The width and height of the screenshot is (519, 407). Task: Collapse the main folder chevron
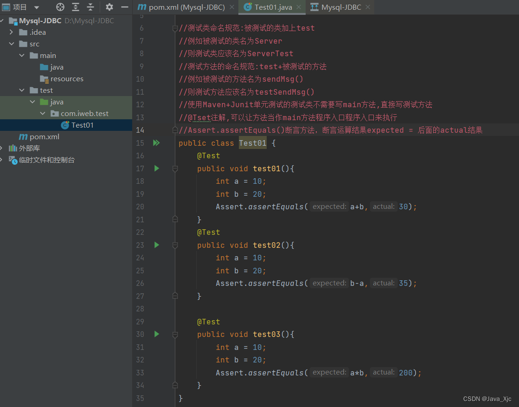(22, 55)
